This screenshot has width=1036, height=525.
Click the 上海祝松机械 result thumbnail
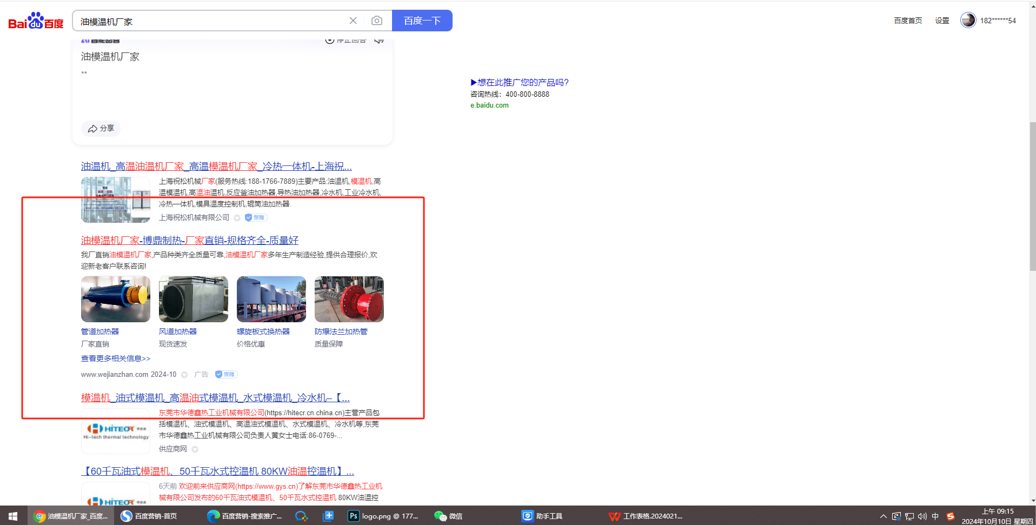click(116, 200)
